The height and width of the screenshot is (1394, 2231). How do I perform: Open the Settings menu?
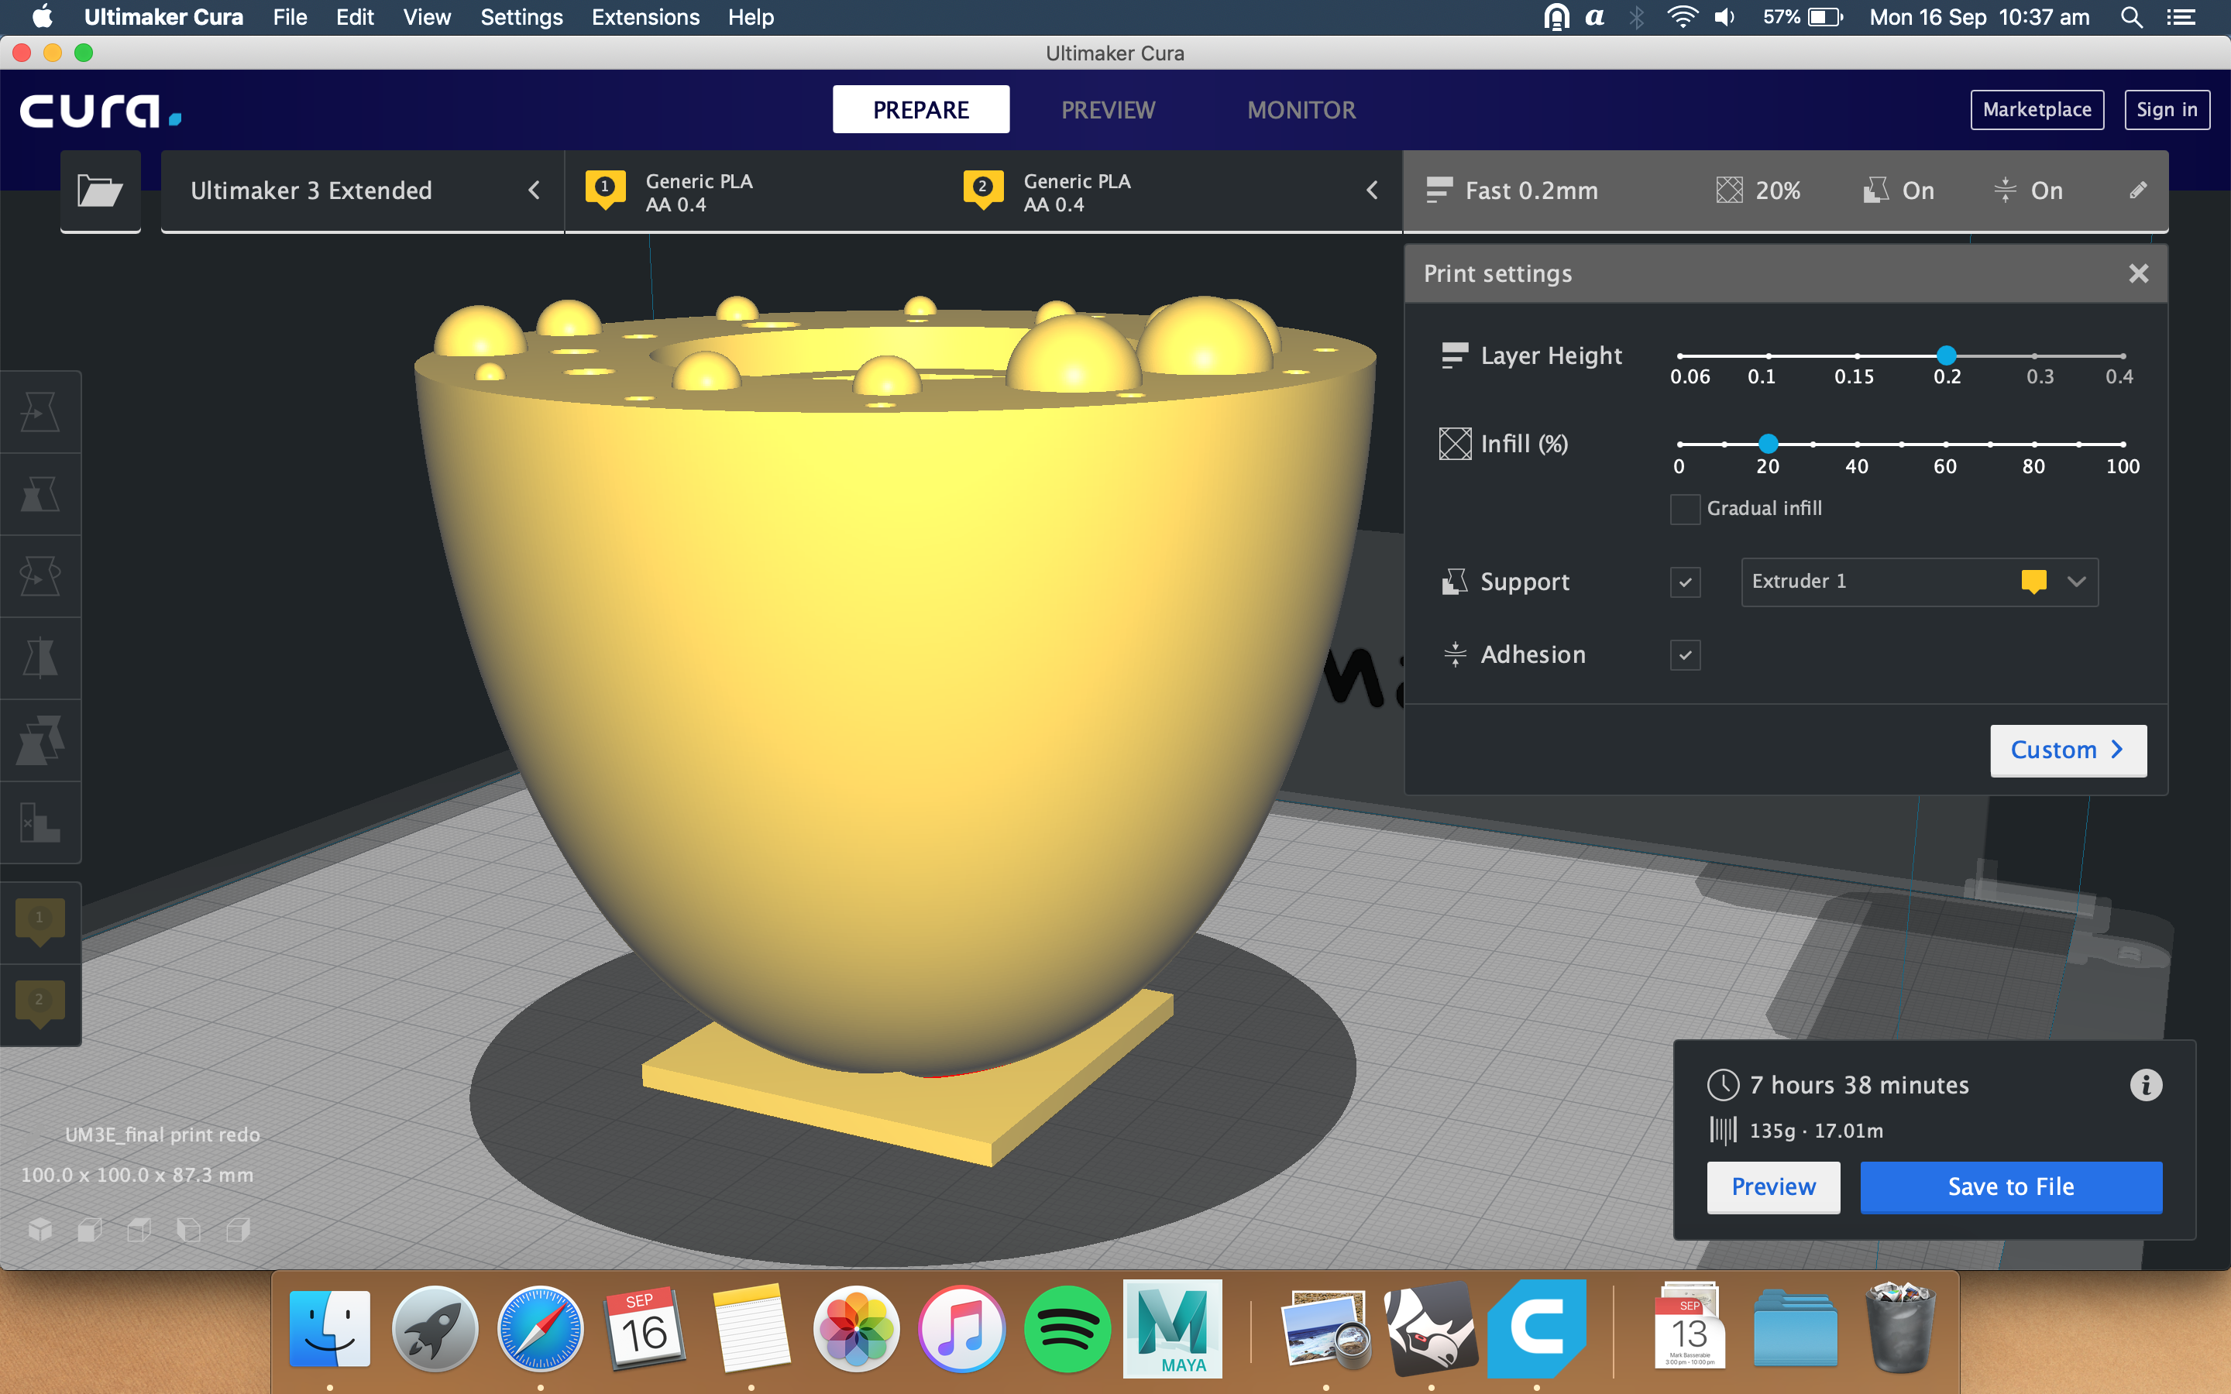521,18
